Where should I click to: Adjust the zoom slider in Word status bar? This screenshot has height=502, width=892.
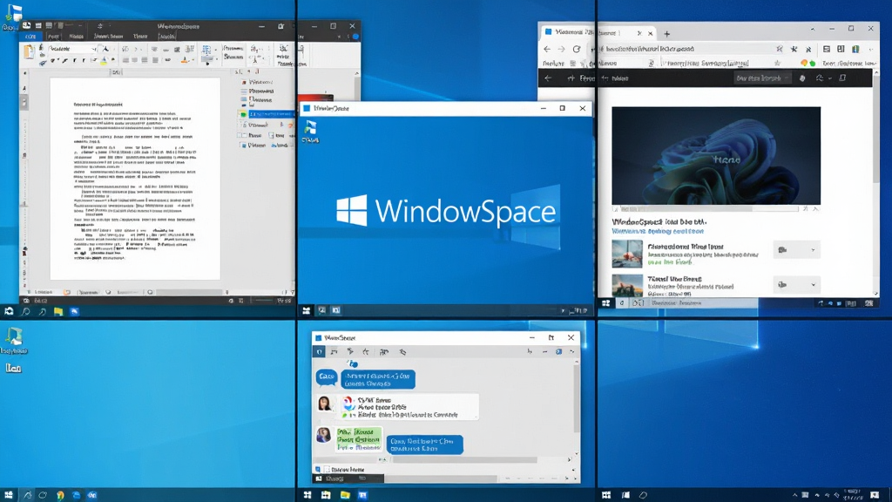pyautogui.click(x=263, y=300)
